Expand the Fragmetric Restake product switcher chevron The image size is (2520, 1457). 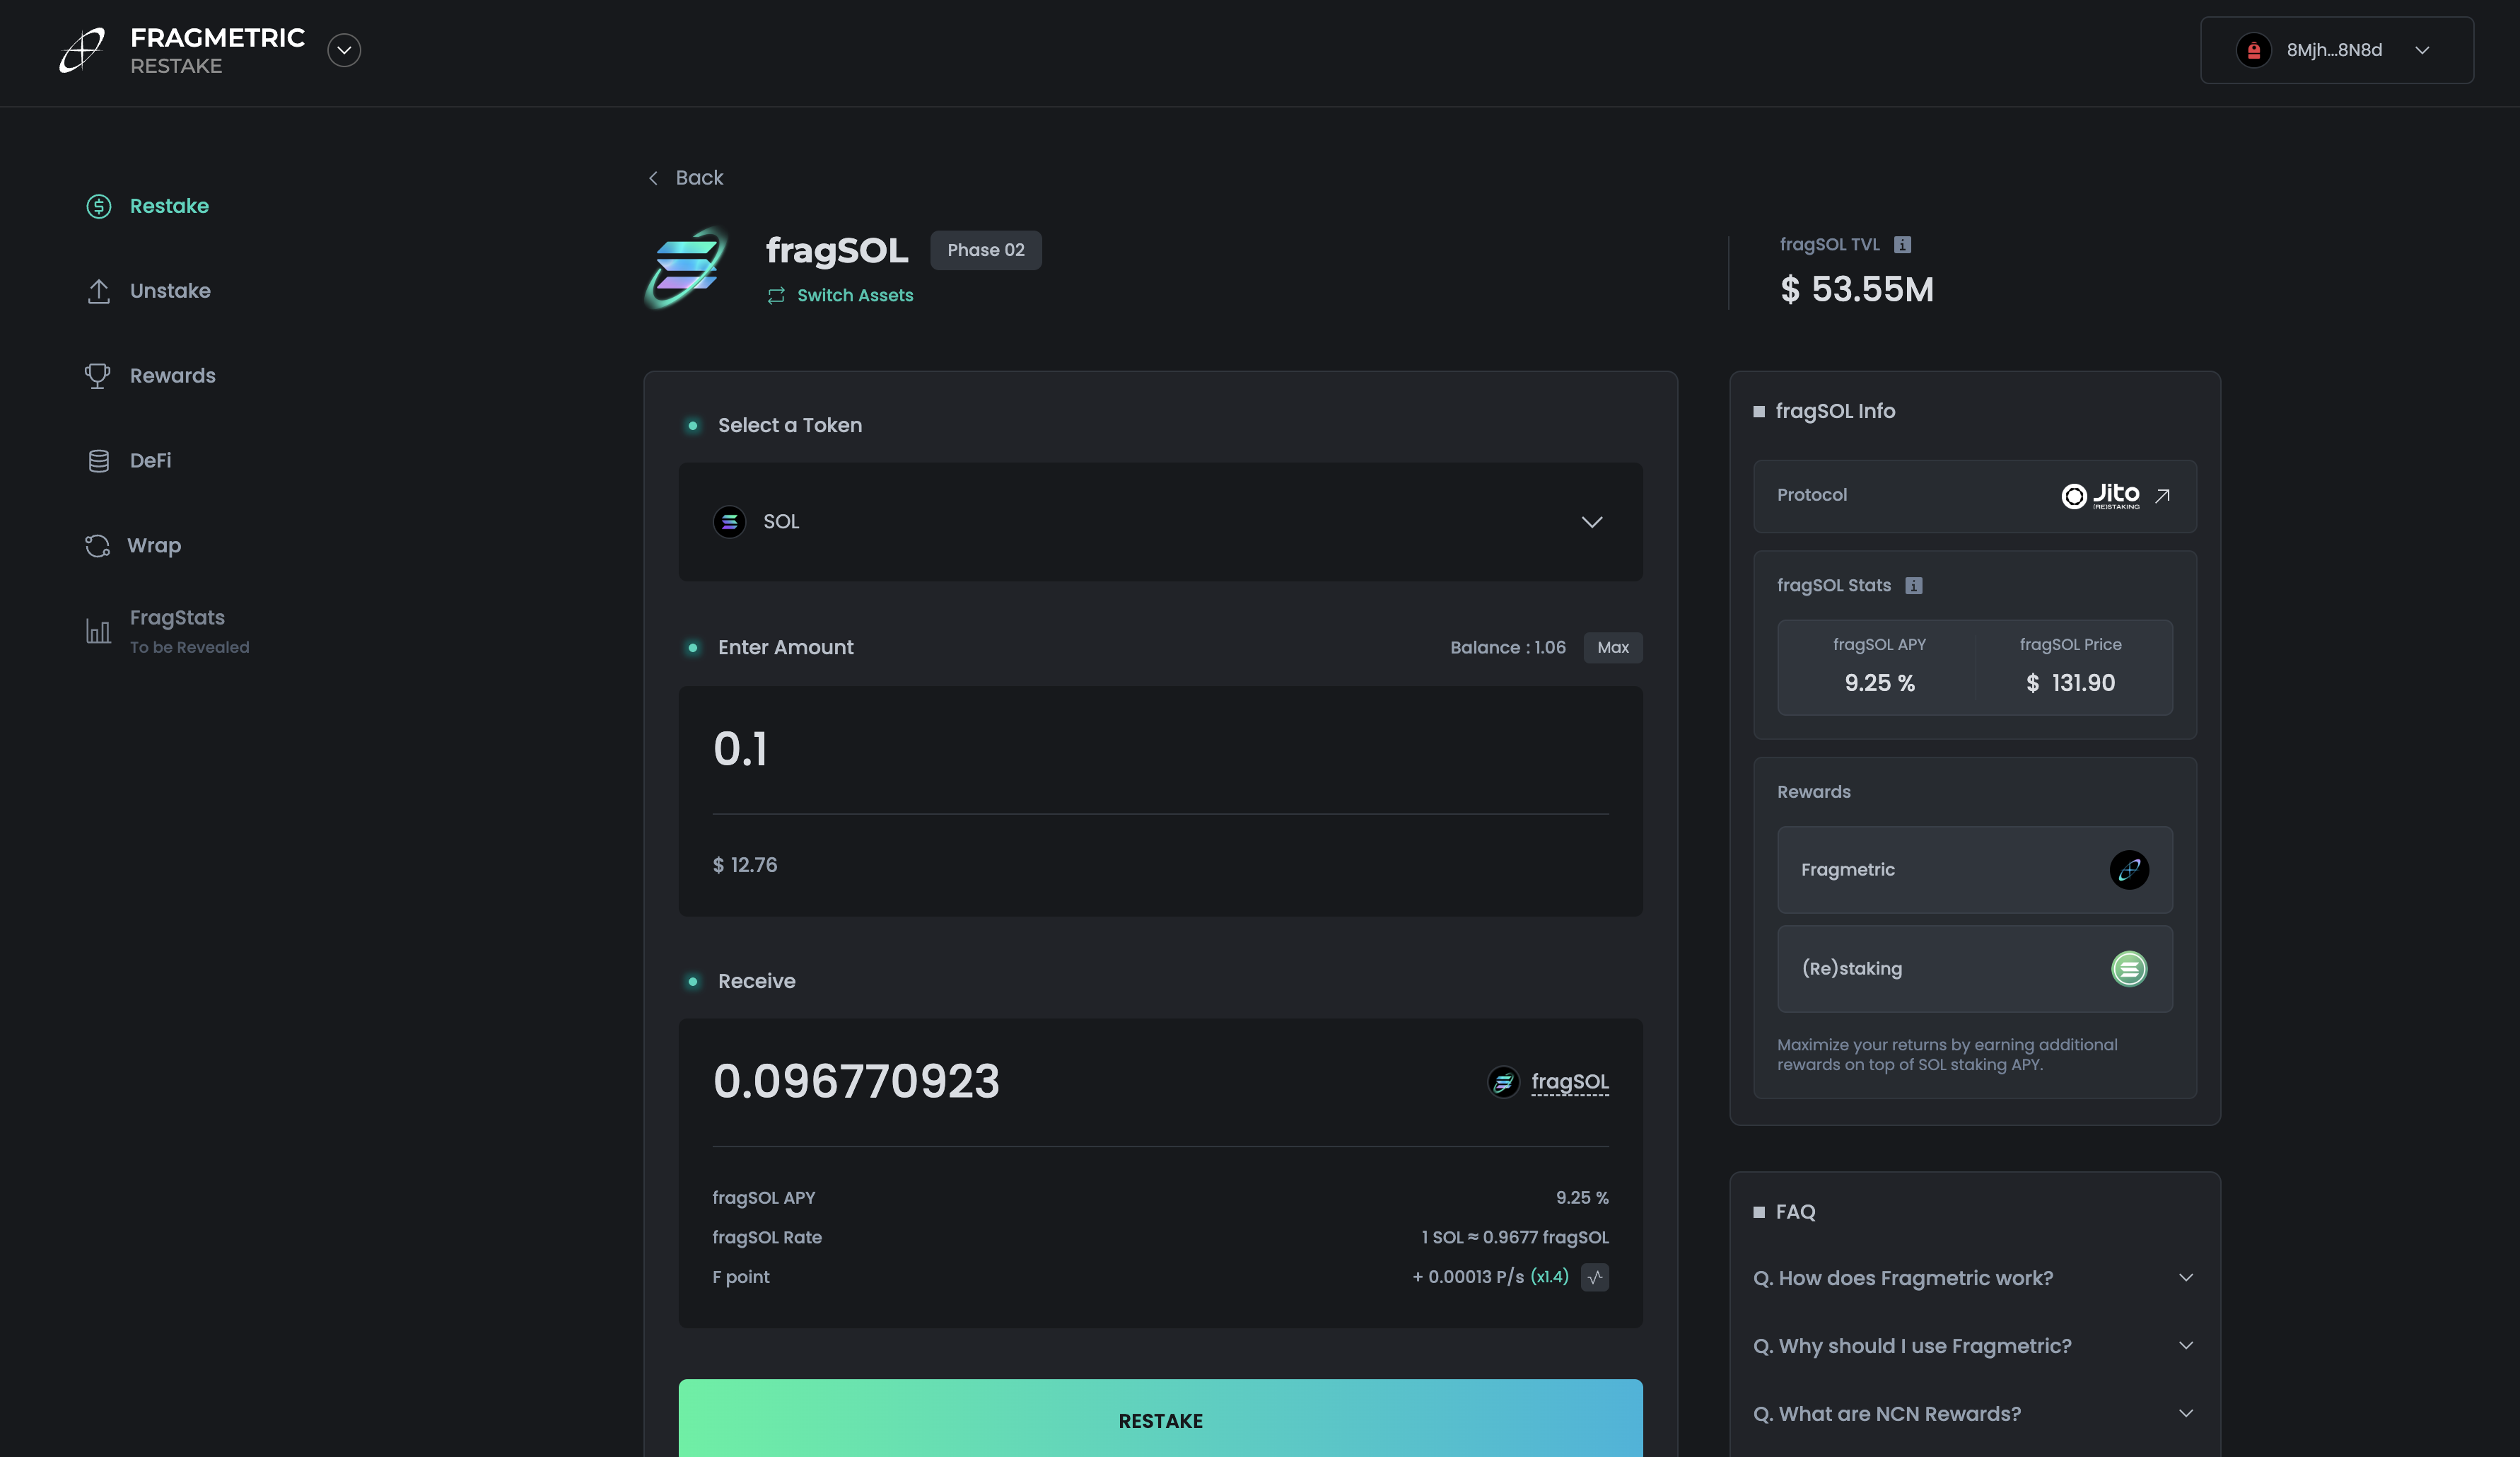click(x=344, y=50)
